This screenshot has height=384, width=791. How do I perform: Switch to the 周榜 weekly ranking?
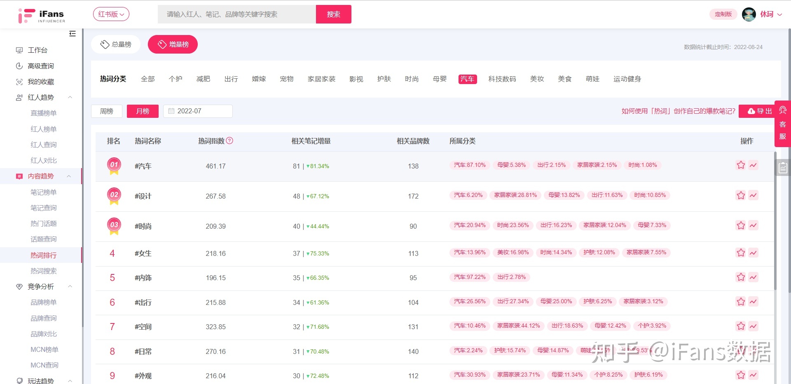106,111
